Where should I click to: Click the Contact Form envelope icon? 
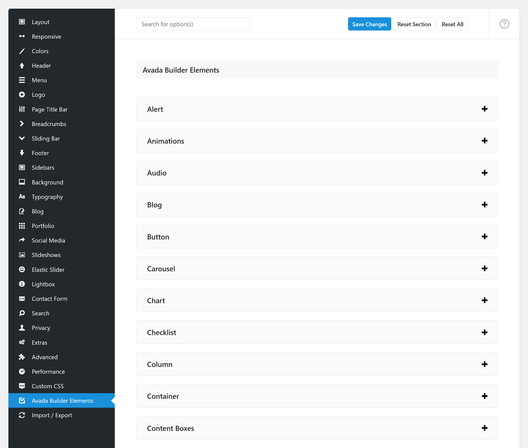22,299
